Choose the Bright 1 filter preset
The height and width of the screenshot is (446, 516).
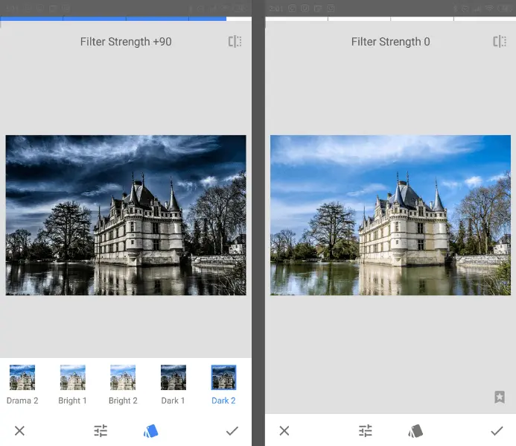pyautogui.click(x=73, y=379)
